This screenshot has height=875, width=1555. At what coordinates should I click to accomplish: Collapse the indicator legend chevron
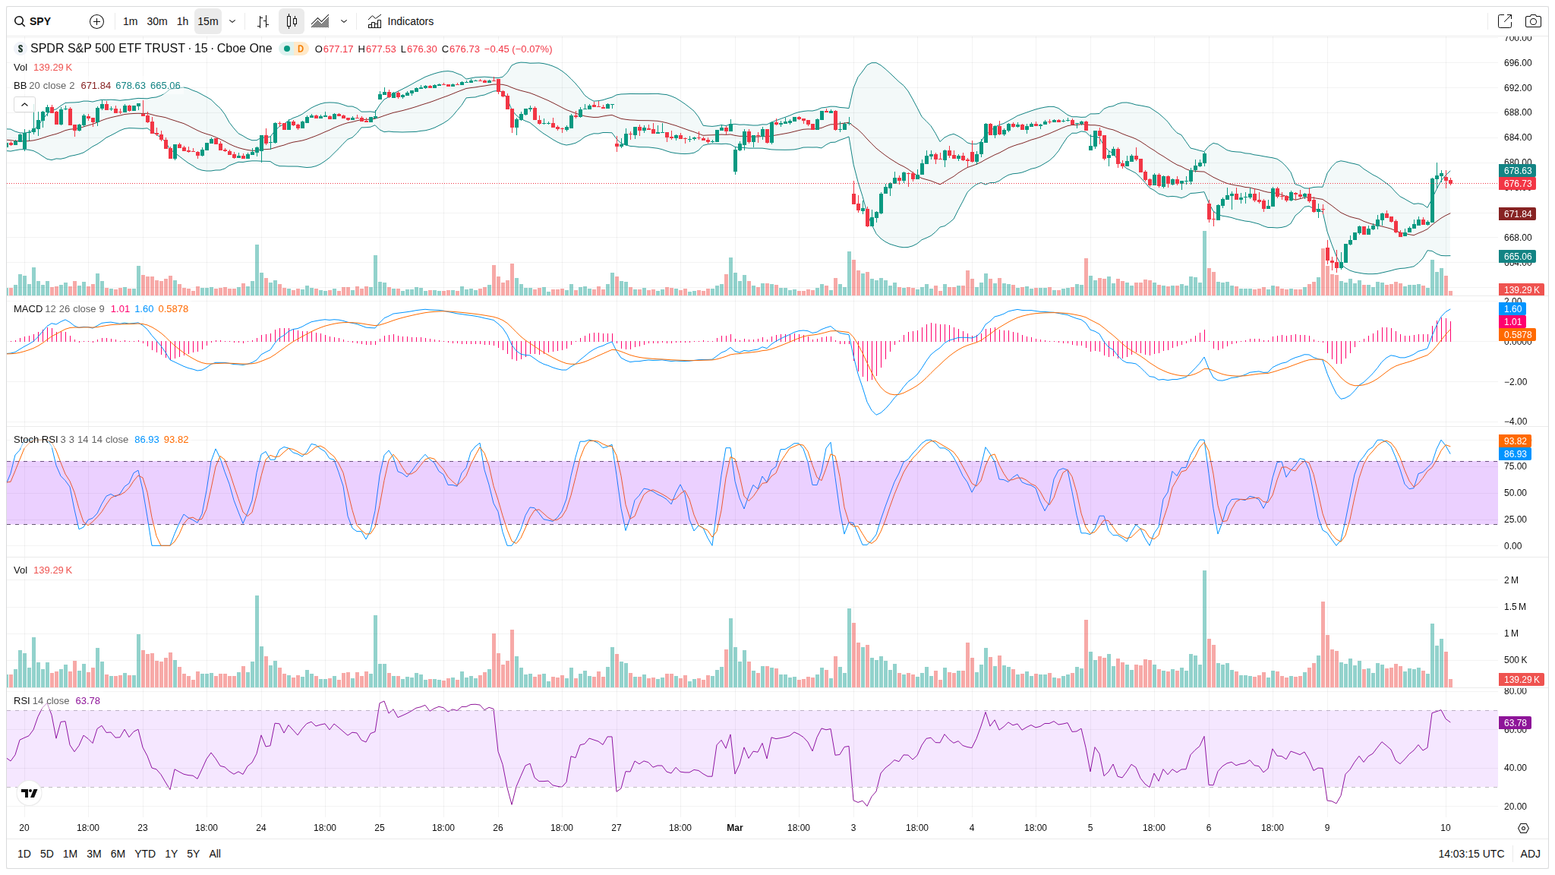(x=24, y=105)
